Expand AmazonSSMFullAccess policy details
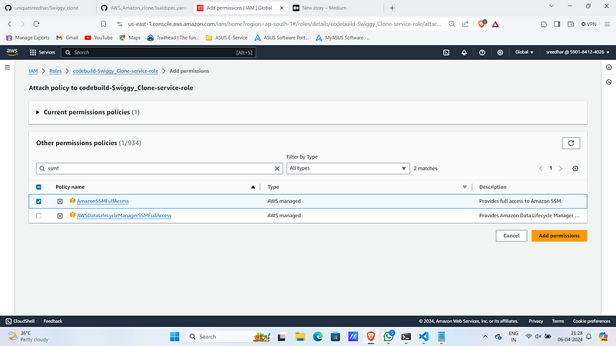This screenshot has width=616, height=346. click(x=60, y=201)
